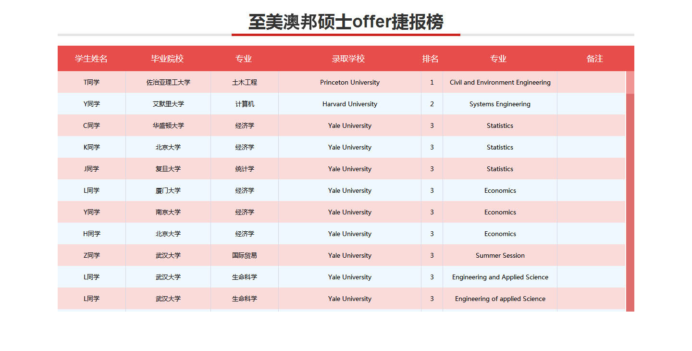This screenshot has width=692, height=351.
Task: Click the 排名 column header
Action: pyautogui.click(x=431, y=59)
